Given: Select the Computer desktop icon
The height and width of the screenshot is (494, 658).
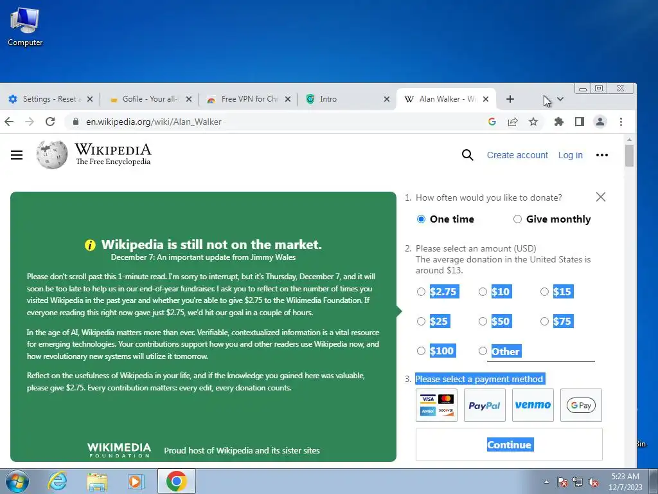Looking at the screenshot, I should point(25,27).
